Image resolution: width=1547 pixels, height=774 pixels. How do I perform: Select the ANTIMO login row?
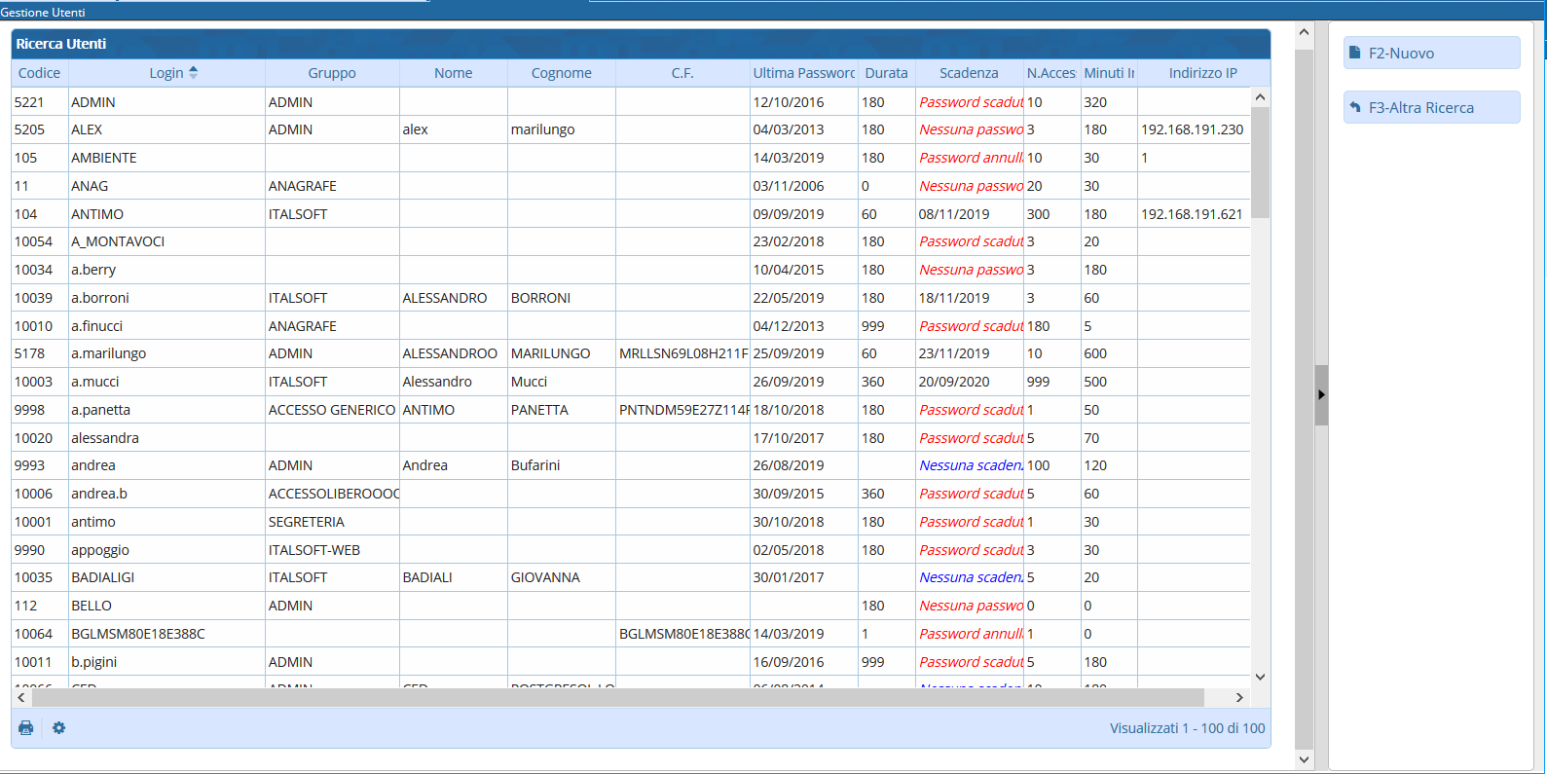coord(97,214)
